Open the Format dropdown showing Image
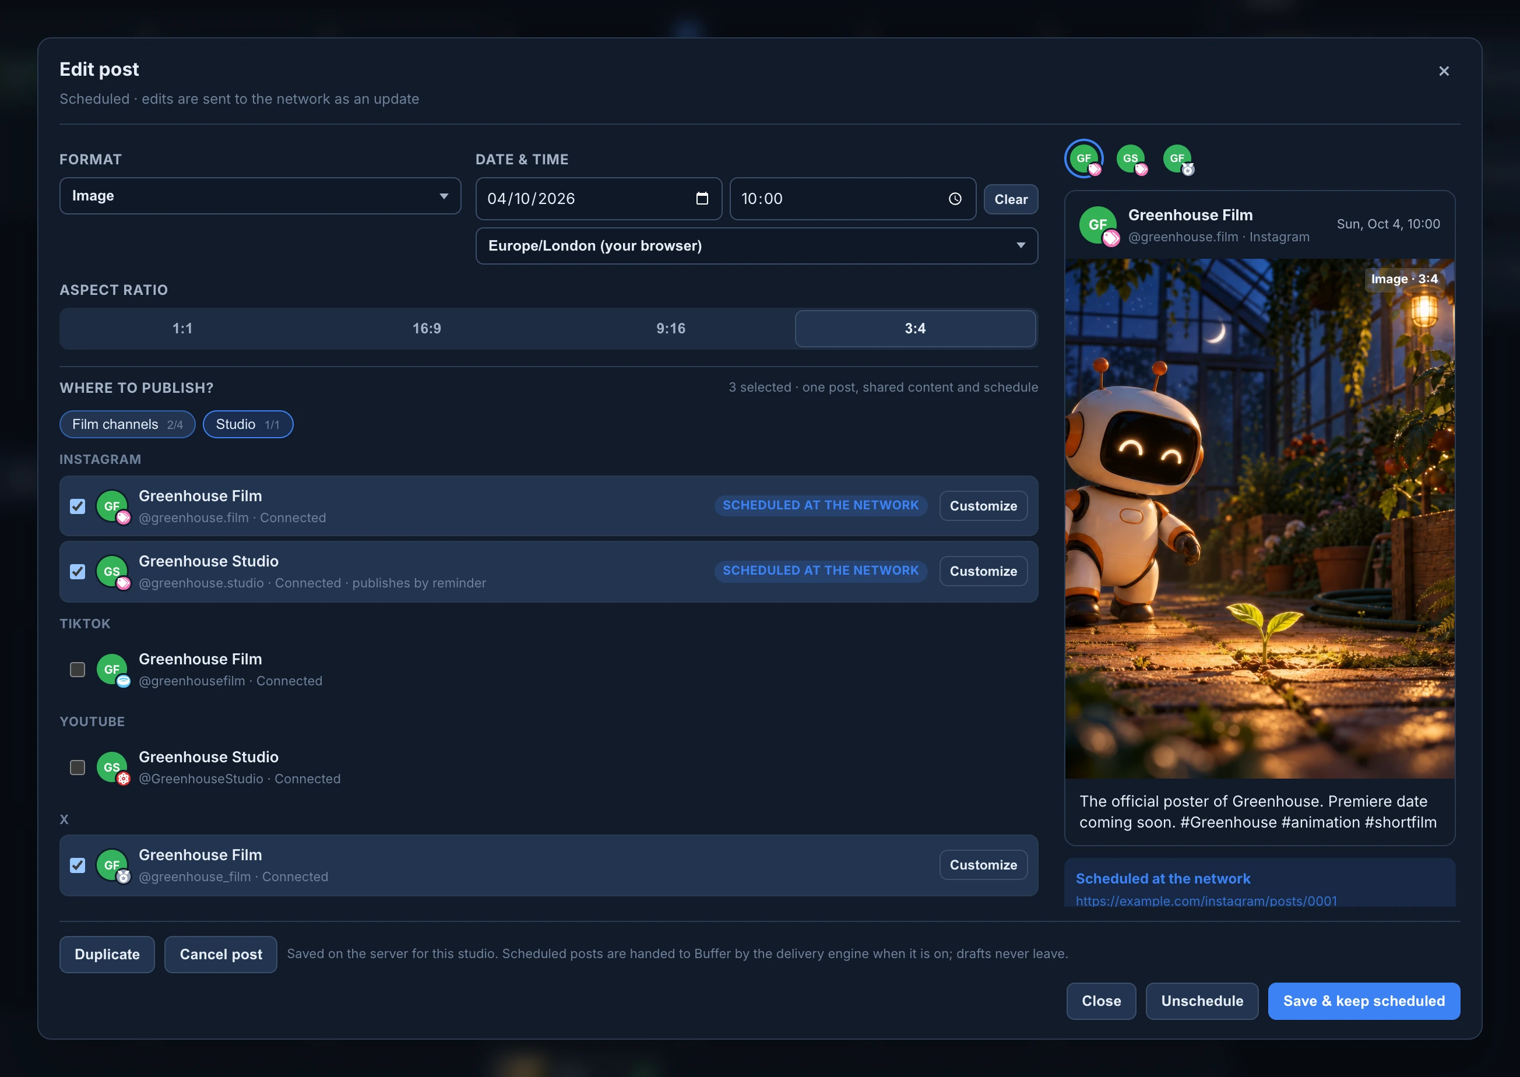Screen dimensions: 1520x1077 (260, 196)
